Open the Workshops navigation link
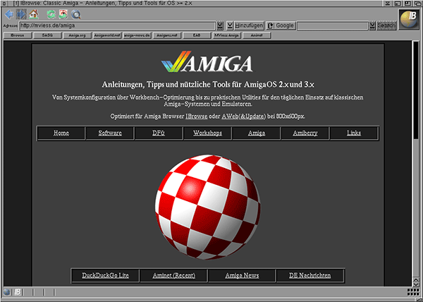 [x=207, y=133]
